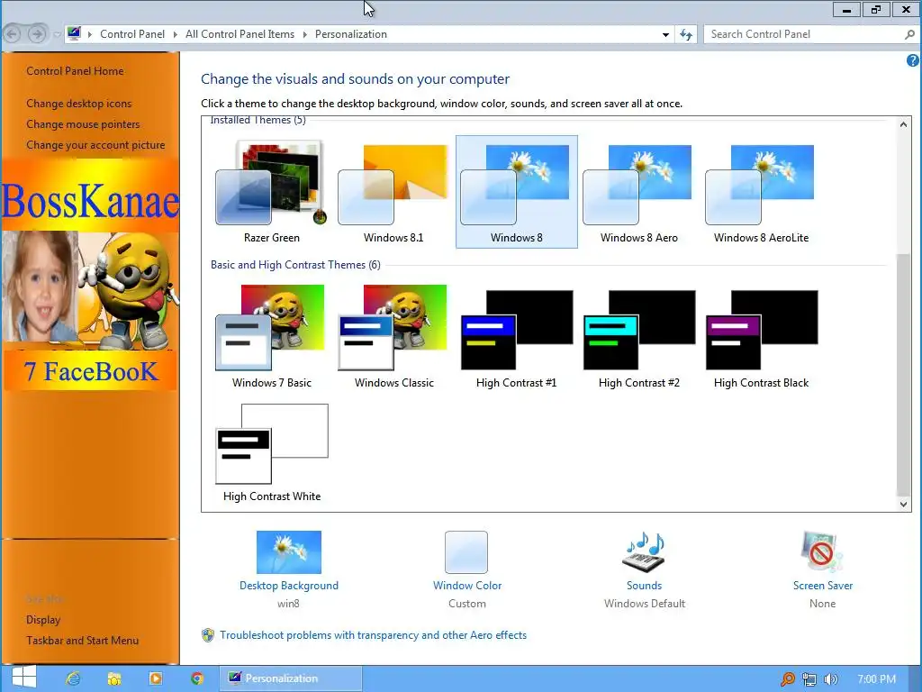Expand the arrow after Control Panel breadcrumb
Image resolution: width=922 pixels, height=692 pixels.
click(176, 34)
